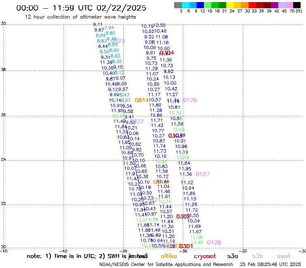Click the gray swatch in the color scale
Image resolution: width=306 pixels, height=268 pixels.
(178, 5)
